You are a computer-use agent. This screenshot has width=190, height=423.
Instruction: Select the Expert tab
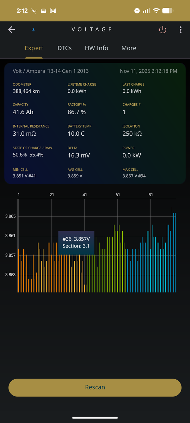(34, 48)
